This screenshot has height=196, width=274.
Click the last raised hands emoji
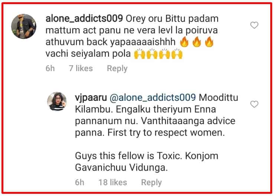pyautogui.click(x=177, y=54)
